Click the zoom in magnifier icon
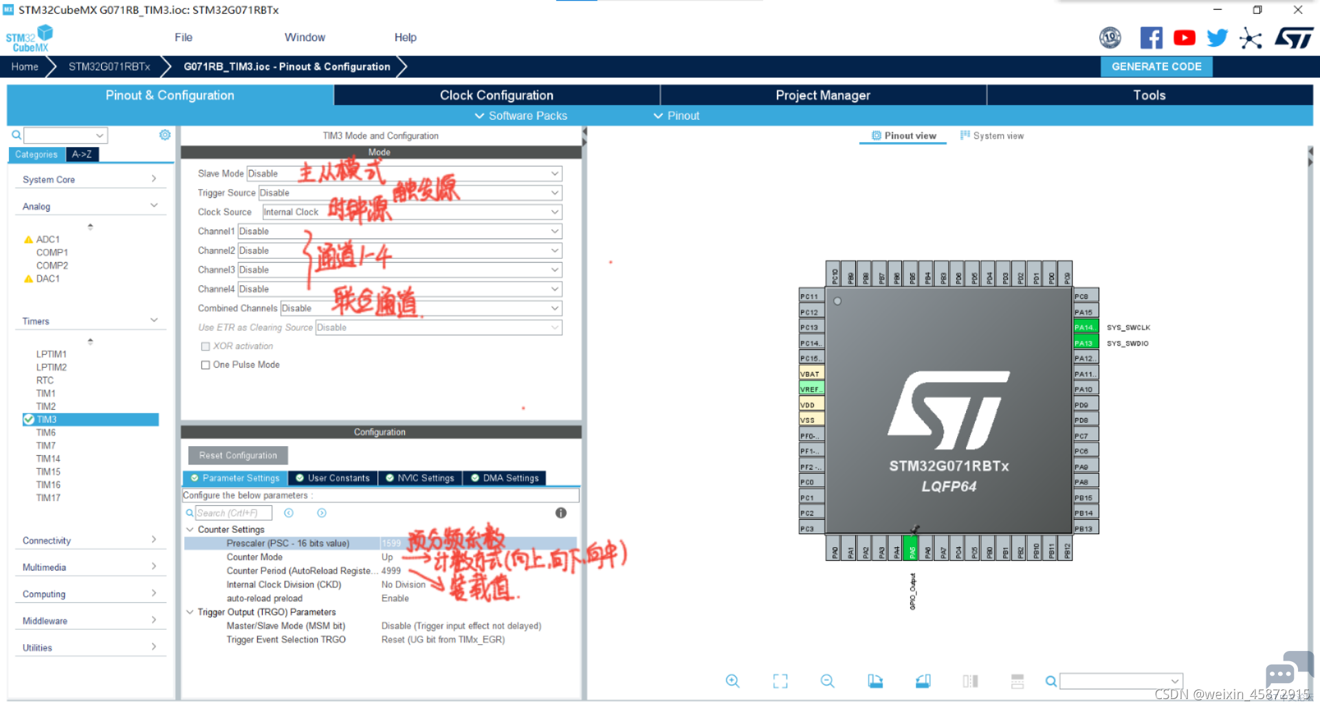 pyautogui.click(x=732, y=681)
